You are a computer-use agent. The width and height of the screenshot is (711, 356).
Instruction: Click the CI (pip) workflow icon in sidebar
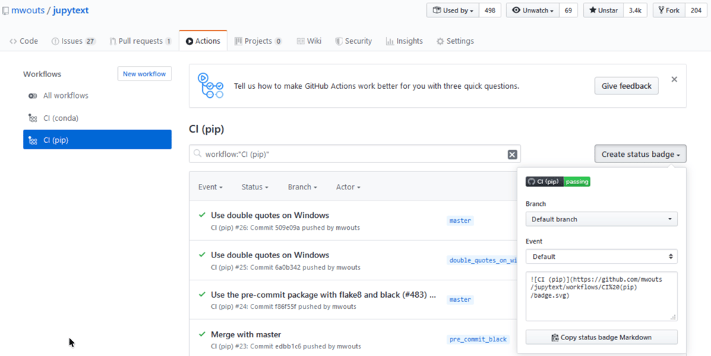pos(33,140)
